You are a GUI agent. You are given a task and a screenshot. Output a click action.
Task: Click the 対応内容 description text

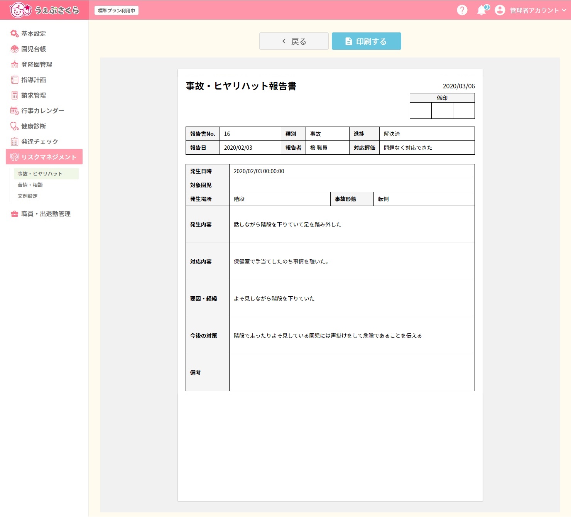[x=281, y=262]
